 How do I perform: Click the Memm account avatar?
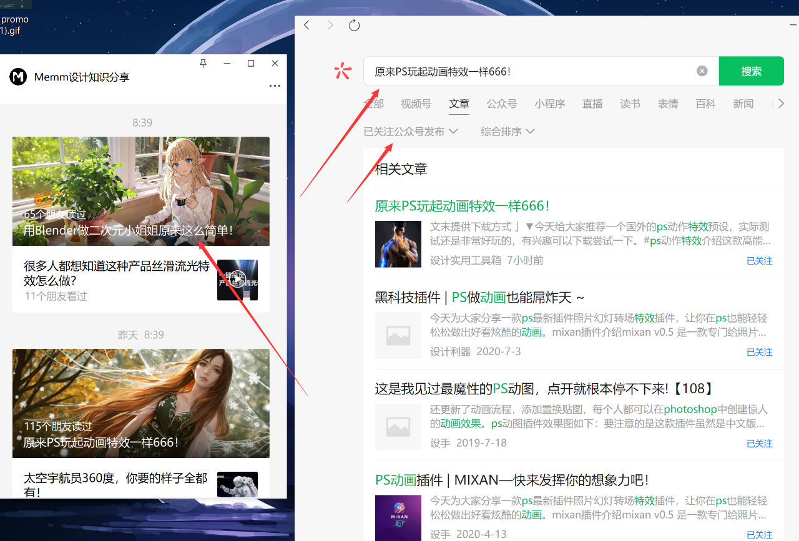click(18, 77)
